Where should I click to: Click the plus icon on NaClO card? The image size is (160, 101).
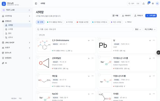pyautogui.click(x=89, y=94)
